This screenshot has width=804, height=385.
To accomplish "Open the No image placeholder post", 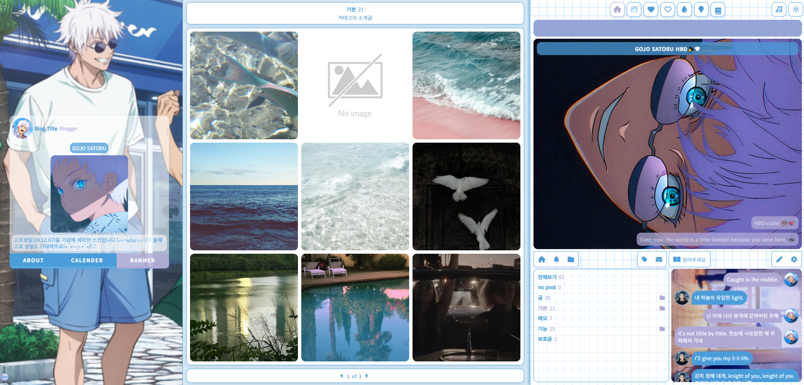I will click(x=355, y=85).
